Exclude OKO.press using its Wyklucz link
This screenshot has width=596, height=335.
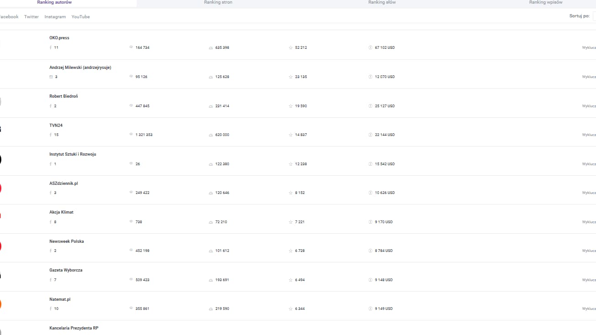(x=589, y=47)
